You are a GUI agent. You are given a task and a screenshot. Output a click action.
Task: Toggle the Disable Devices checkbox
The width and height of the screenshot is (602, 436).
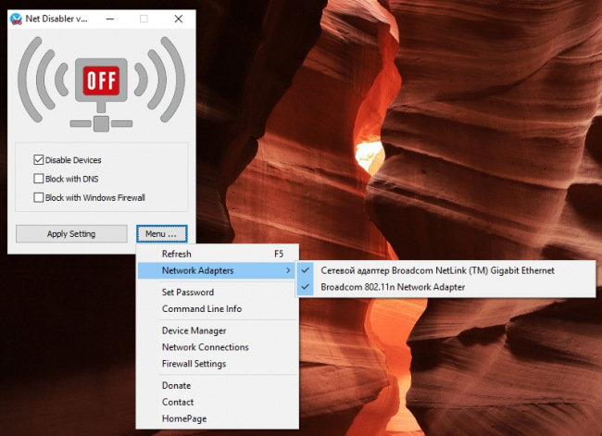point(38,159)
